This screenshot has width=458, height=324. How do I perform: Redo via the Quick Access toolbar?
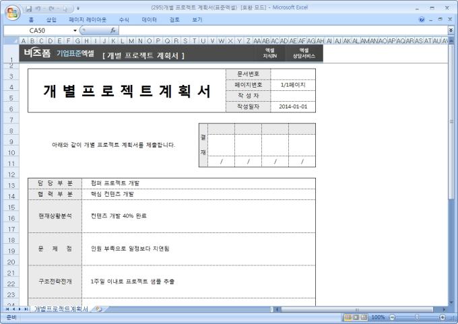coord(51,9)
